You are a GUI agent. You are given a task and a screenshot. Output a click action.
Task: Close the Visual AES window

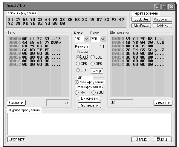pos(171,7)
